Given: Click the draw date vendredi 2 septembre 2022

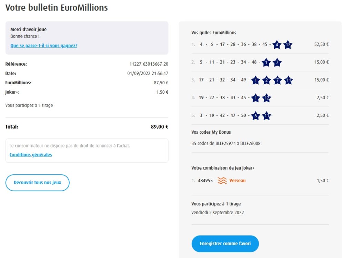Looking at the screenshot, I should pyautogui.click(x=218, y=212).
